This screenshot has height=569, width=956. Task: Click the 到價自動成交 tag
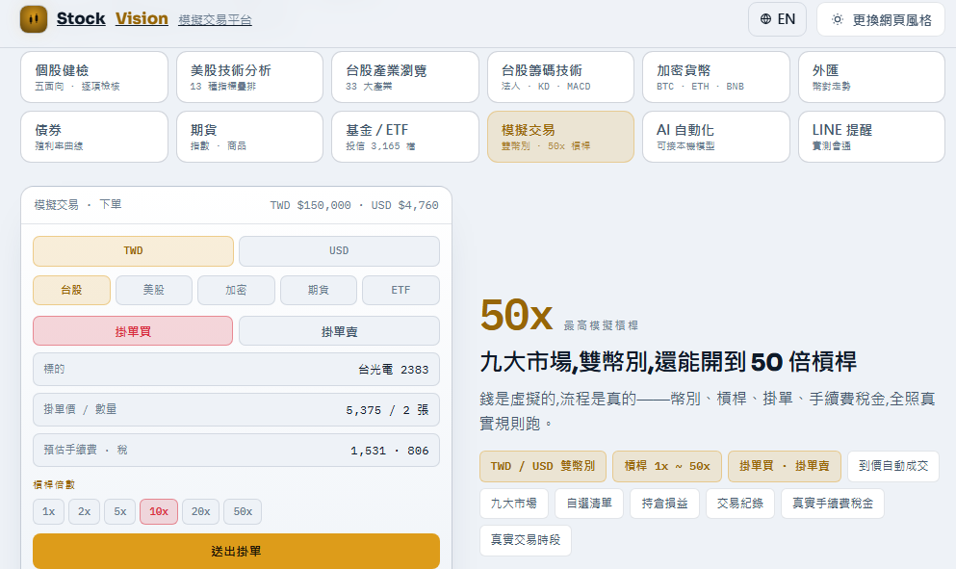click(x=893, y=467)
